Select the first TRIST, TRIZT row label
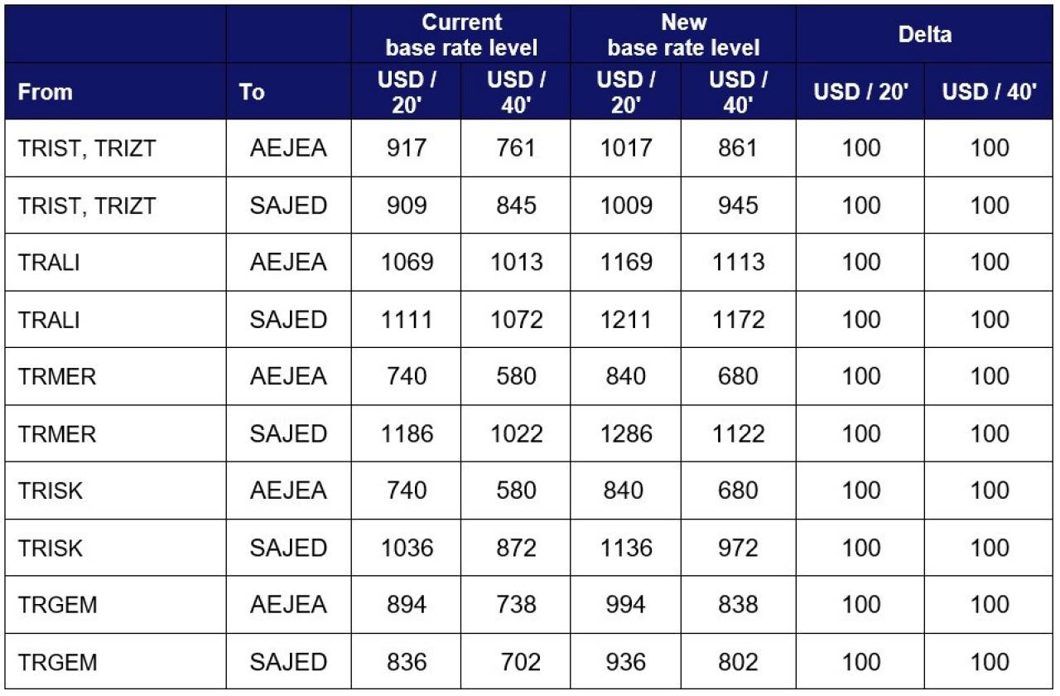The height and width of the screenshot is (696, 1060). coord(87,148)
